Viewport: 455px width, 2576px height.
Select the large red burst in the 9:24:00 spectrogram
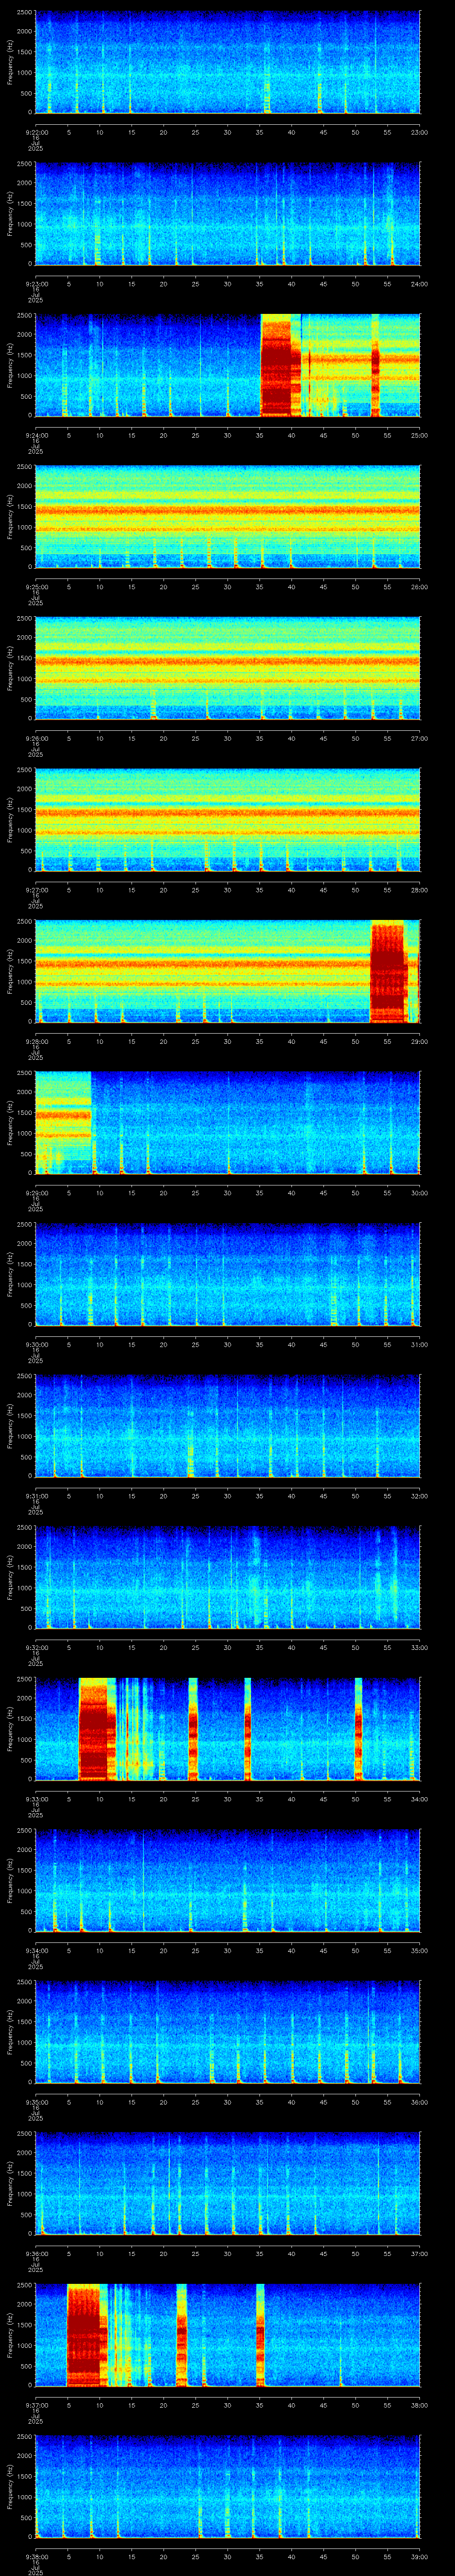click(280, 366)
